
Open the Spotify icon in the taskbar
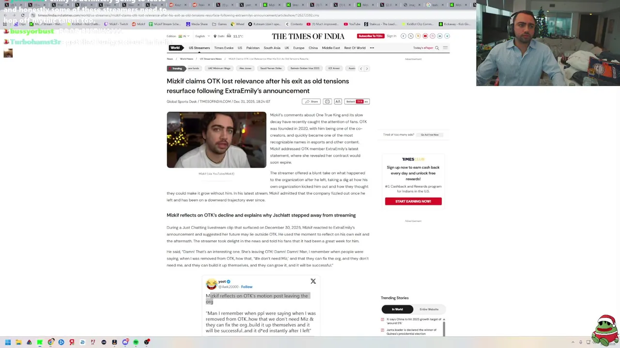[x=136, y=342]
